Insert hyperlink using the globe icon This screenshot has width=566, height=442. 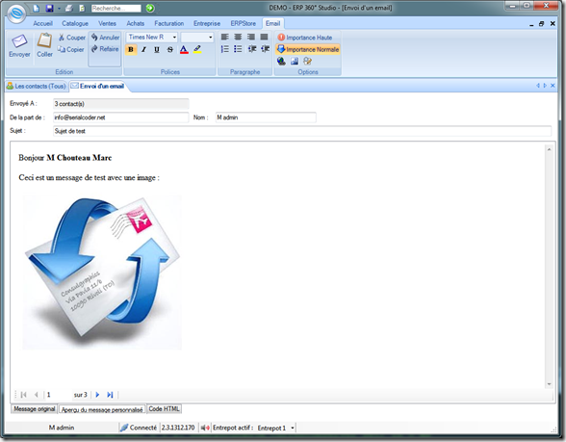tap(281, 62)
